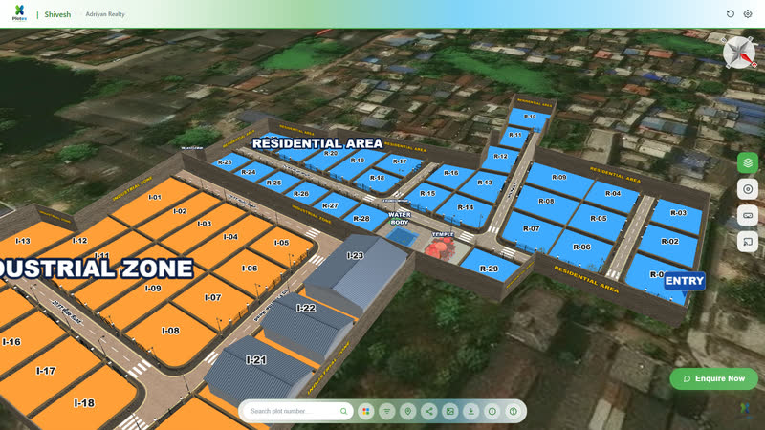Open the four-color legend grid icon

tap(366, 412)
